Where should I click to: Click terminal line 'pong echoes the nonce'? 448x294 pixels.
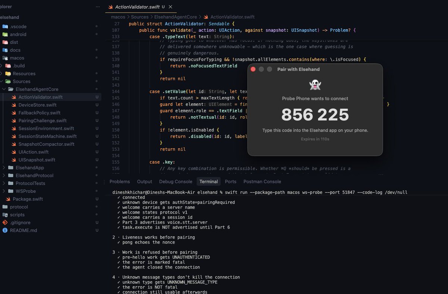click(x=148, y=243)
